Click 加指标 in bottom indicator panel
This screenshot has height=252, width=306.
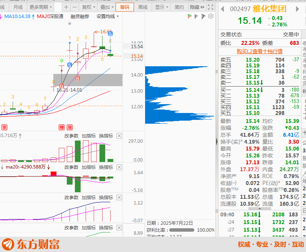pyautogui.click(x=89, y=227)
